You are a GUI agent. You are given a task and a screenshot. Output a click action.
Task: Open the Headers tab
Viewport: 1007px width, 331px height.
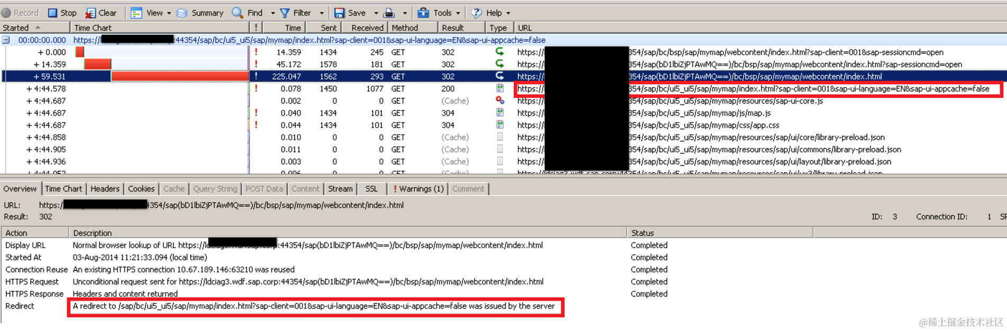tap(105, 188)
